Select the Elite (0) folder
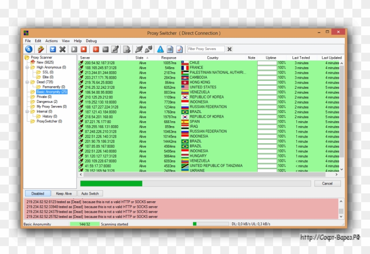This screenshot has height=254, width=370. click(x=48, y=77)
